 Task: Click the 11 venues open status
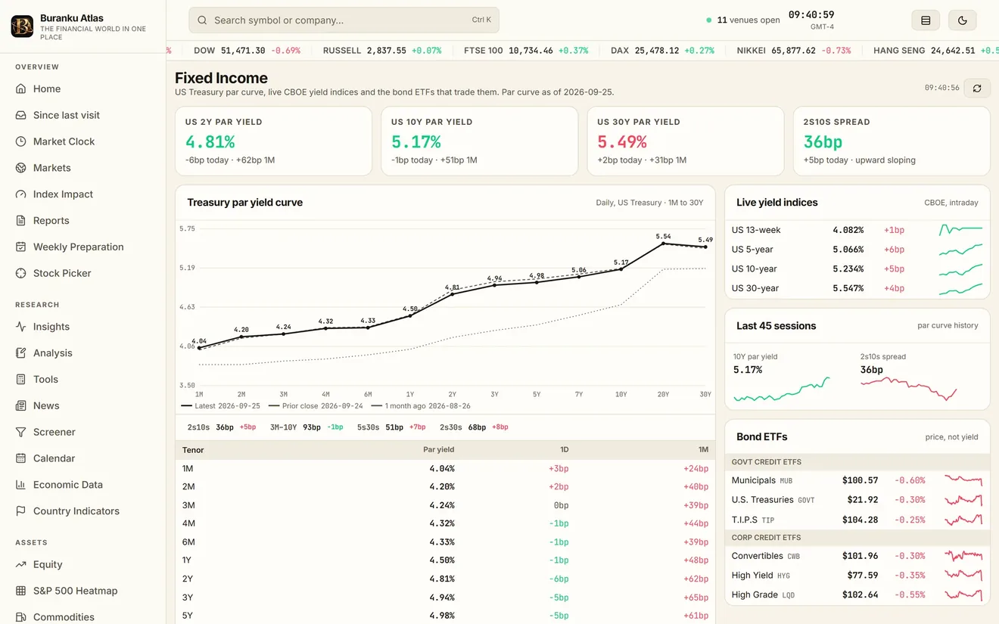pos(742,20)
